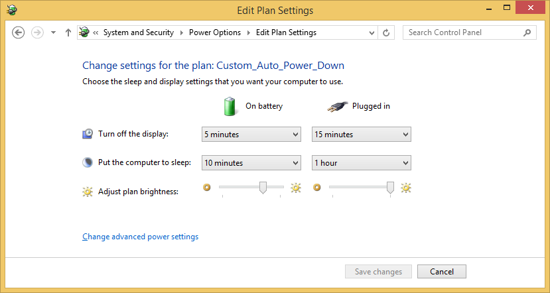Navigate to System and Security breadcrumb
550x293 pixels.
[x=139, y=32]
